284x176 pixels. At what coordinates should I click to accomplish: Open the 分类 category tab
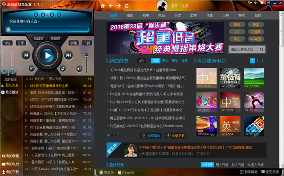click(177, 16)
